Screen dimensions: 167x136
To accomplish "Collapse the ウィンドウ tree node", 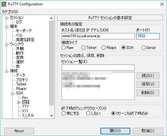I will [x=7, y=44].
